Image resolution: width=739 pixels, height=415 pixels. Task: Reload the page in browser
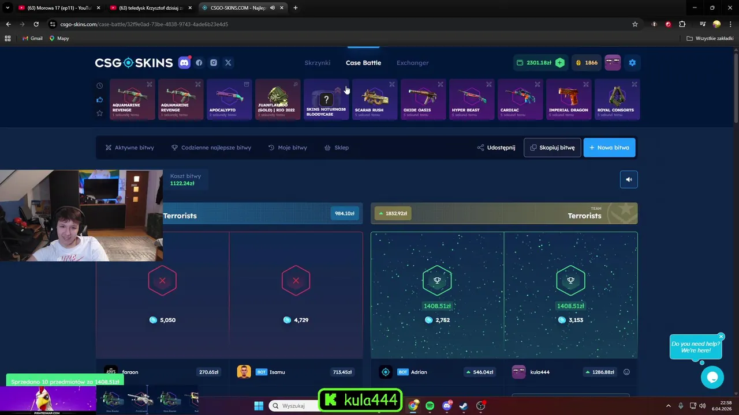point(36,24)
